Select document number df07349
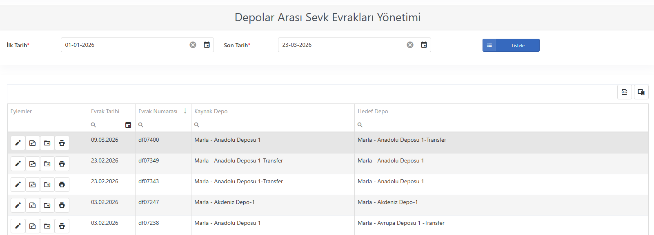This screenshot has width=654, height=235. (149, 160)
